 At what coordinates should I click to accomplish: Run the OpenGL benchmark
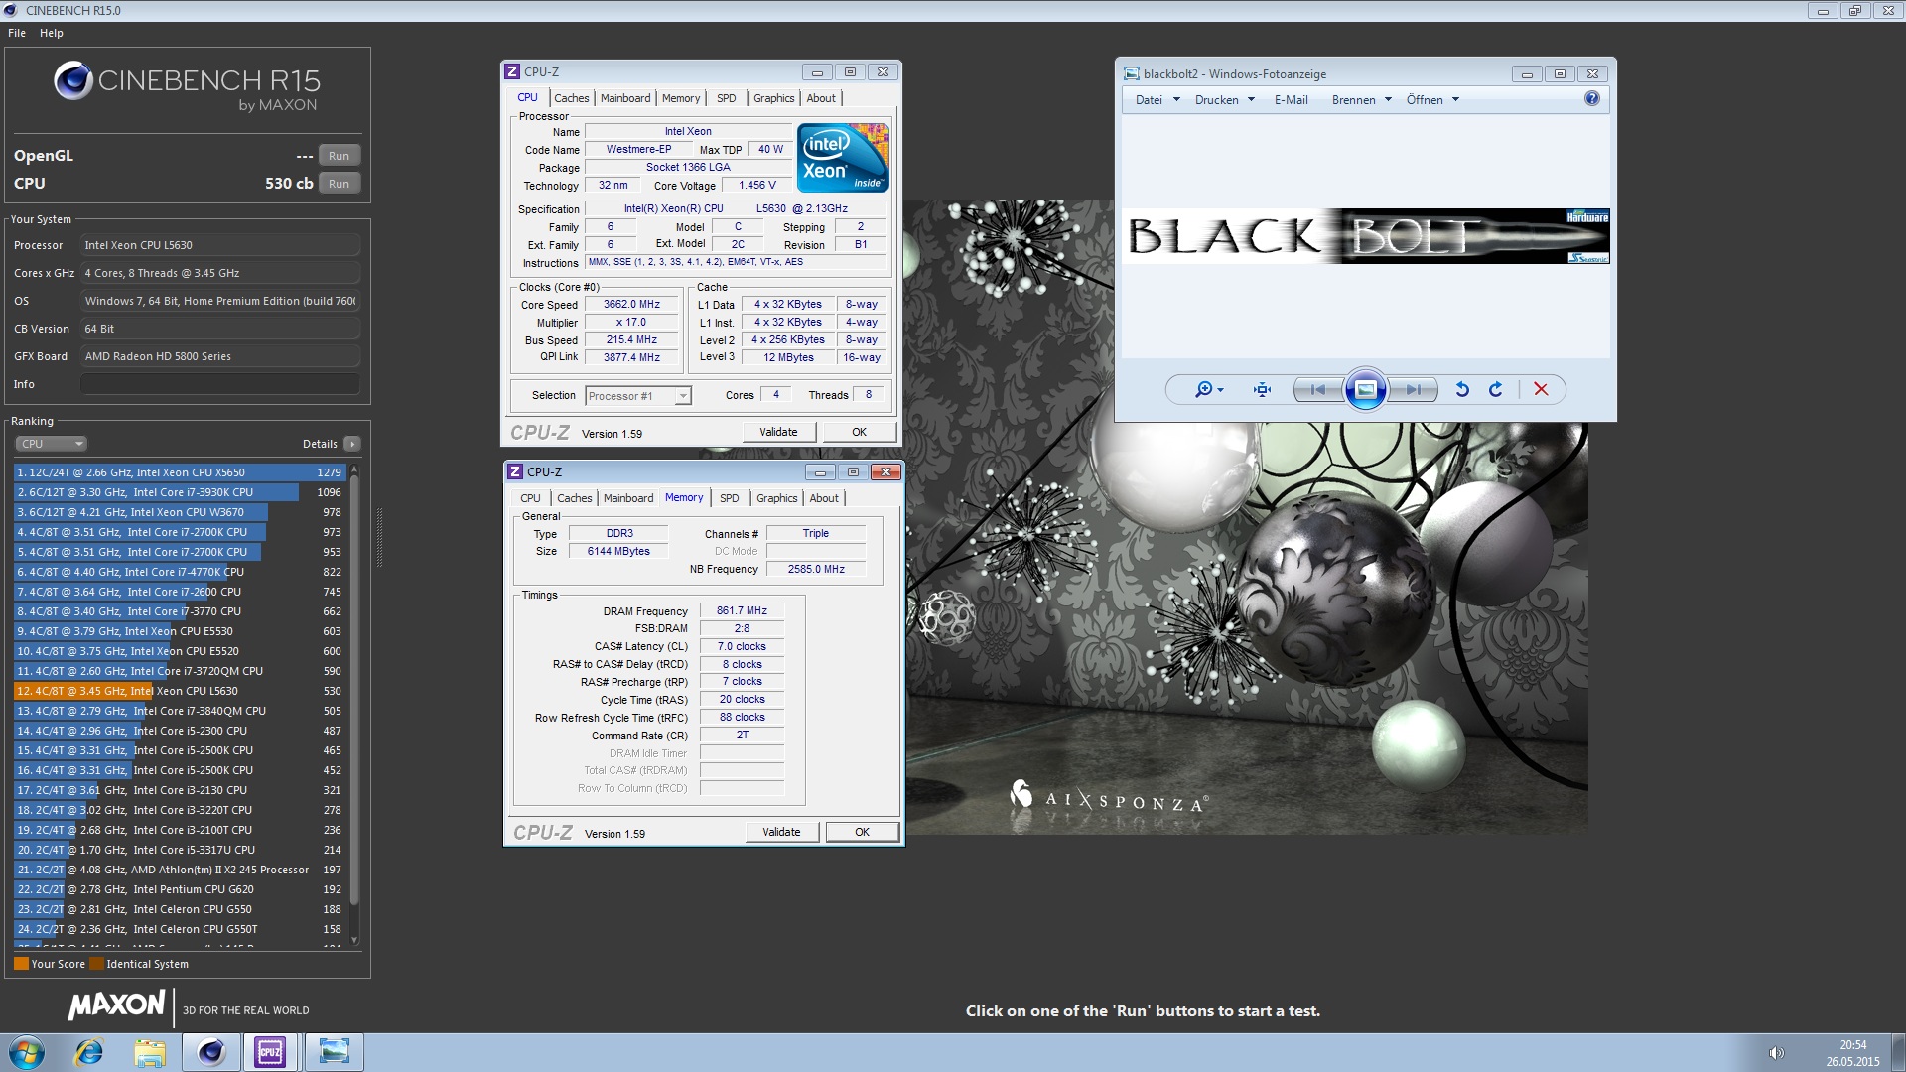pyautogui.click(x=339, y=156)
